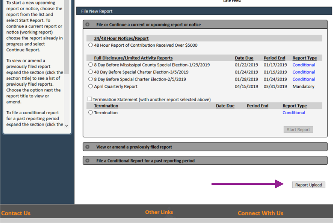
Task: Click the Period End column header in the Full Disclosure/Limited Activity Reports table
Action: tap(274, 58)
